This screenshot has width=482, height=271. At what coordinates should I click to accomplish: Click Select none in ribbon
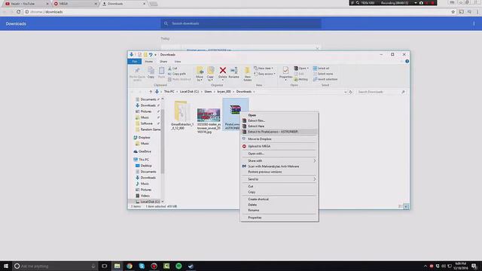pyautogui.click(x=323, y=74)
